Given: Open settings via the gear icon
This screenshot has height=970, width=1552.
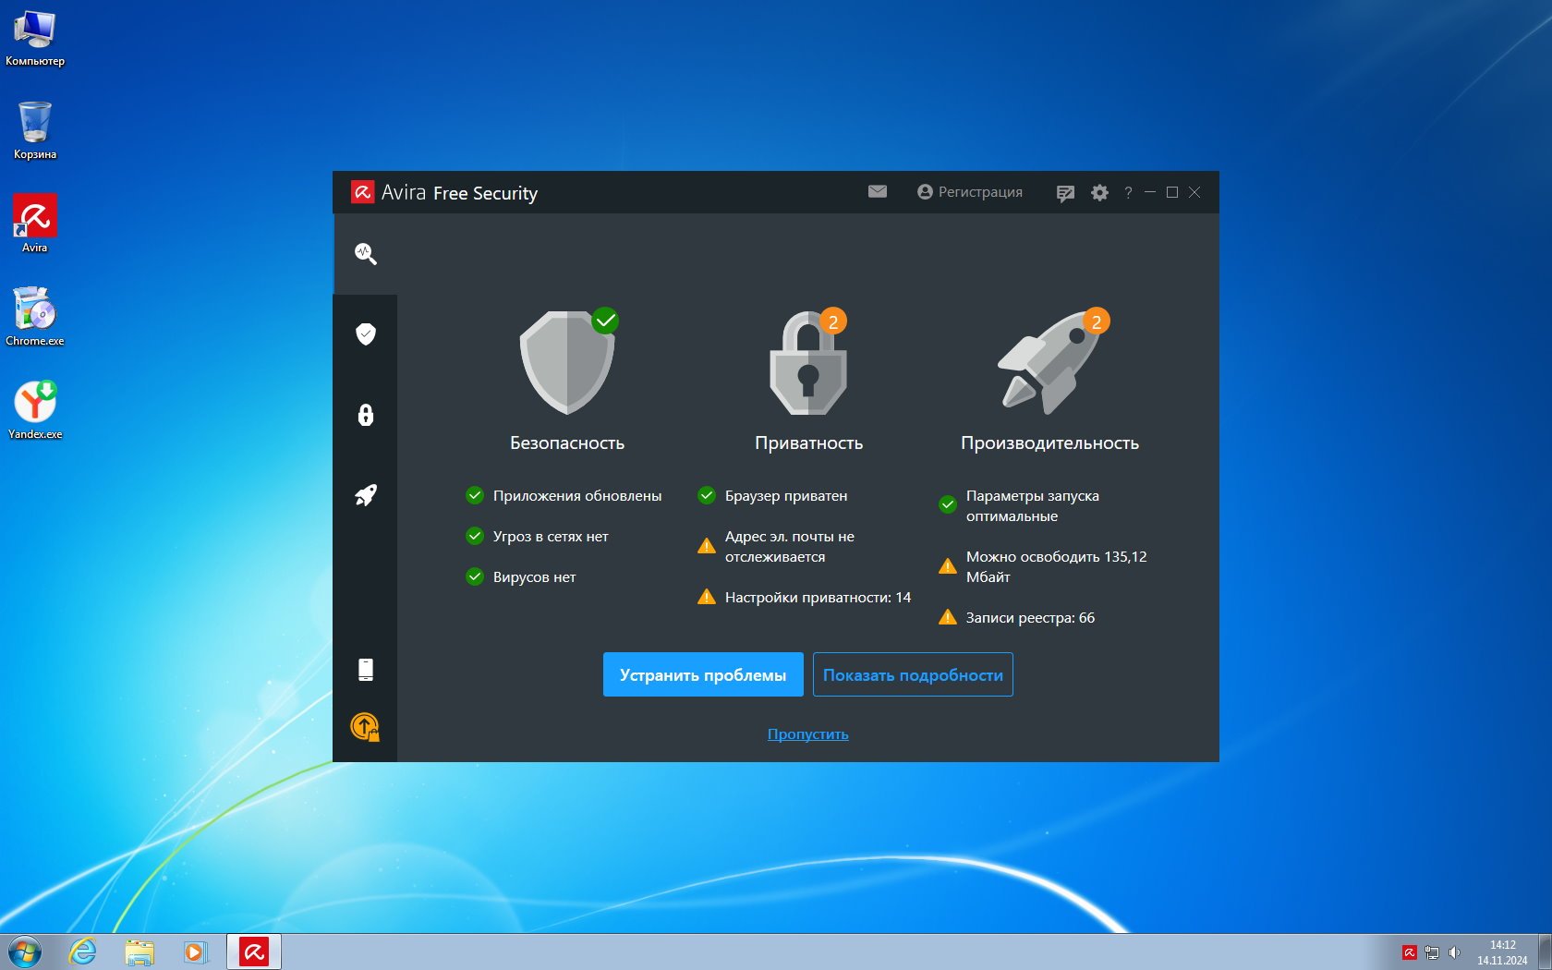Looking at the screenshot, I should pyautogui.click(x=1099, y=193).
